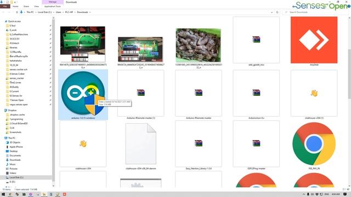Open the 0_work folder
The height and width of the screenshot is (197, 351).
tap(13, 30)
